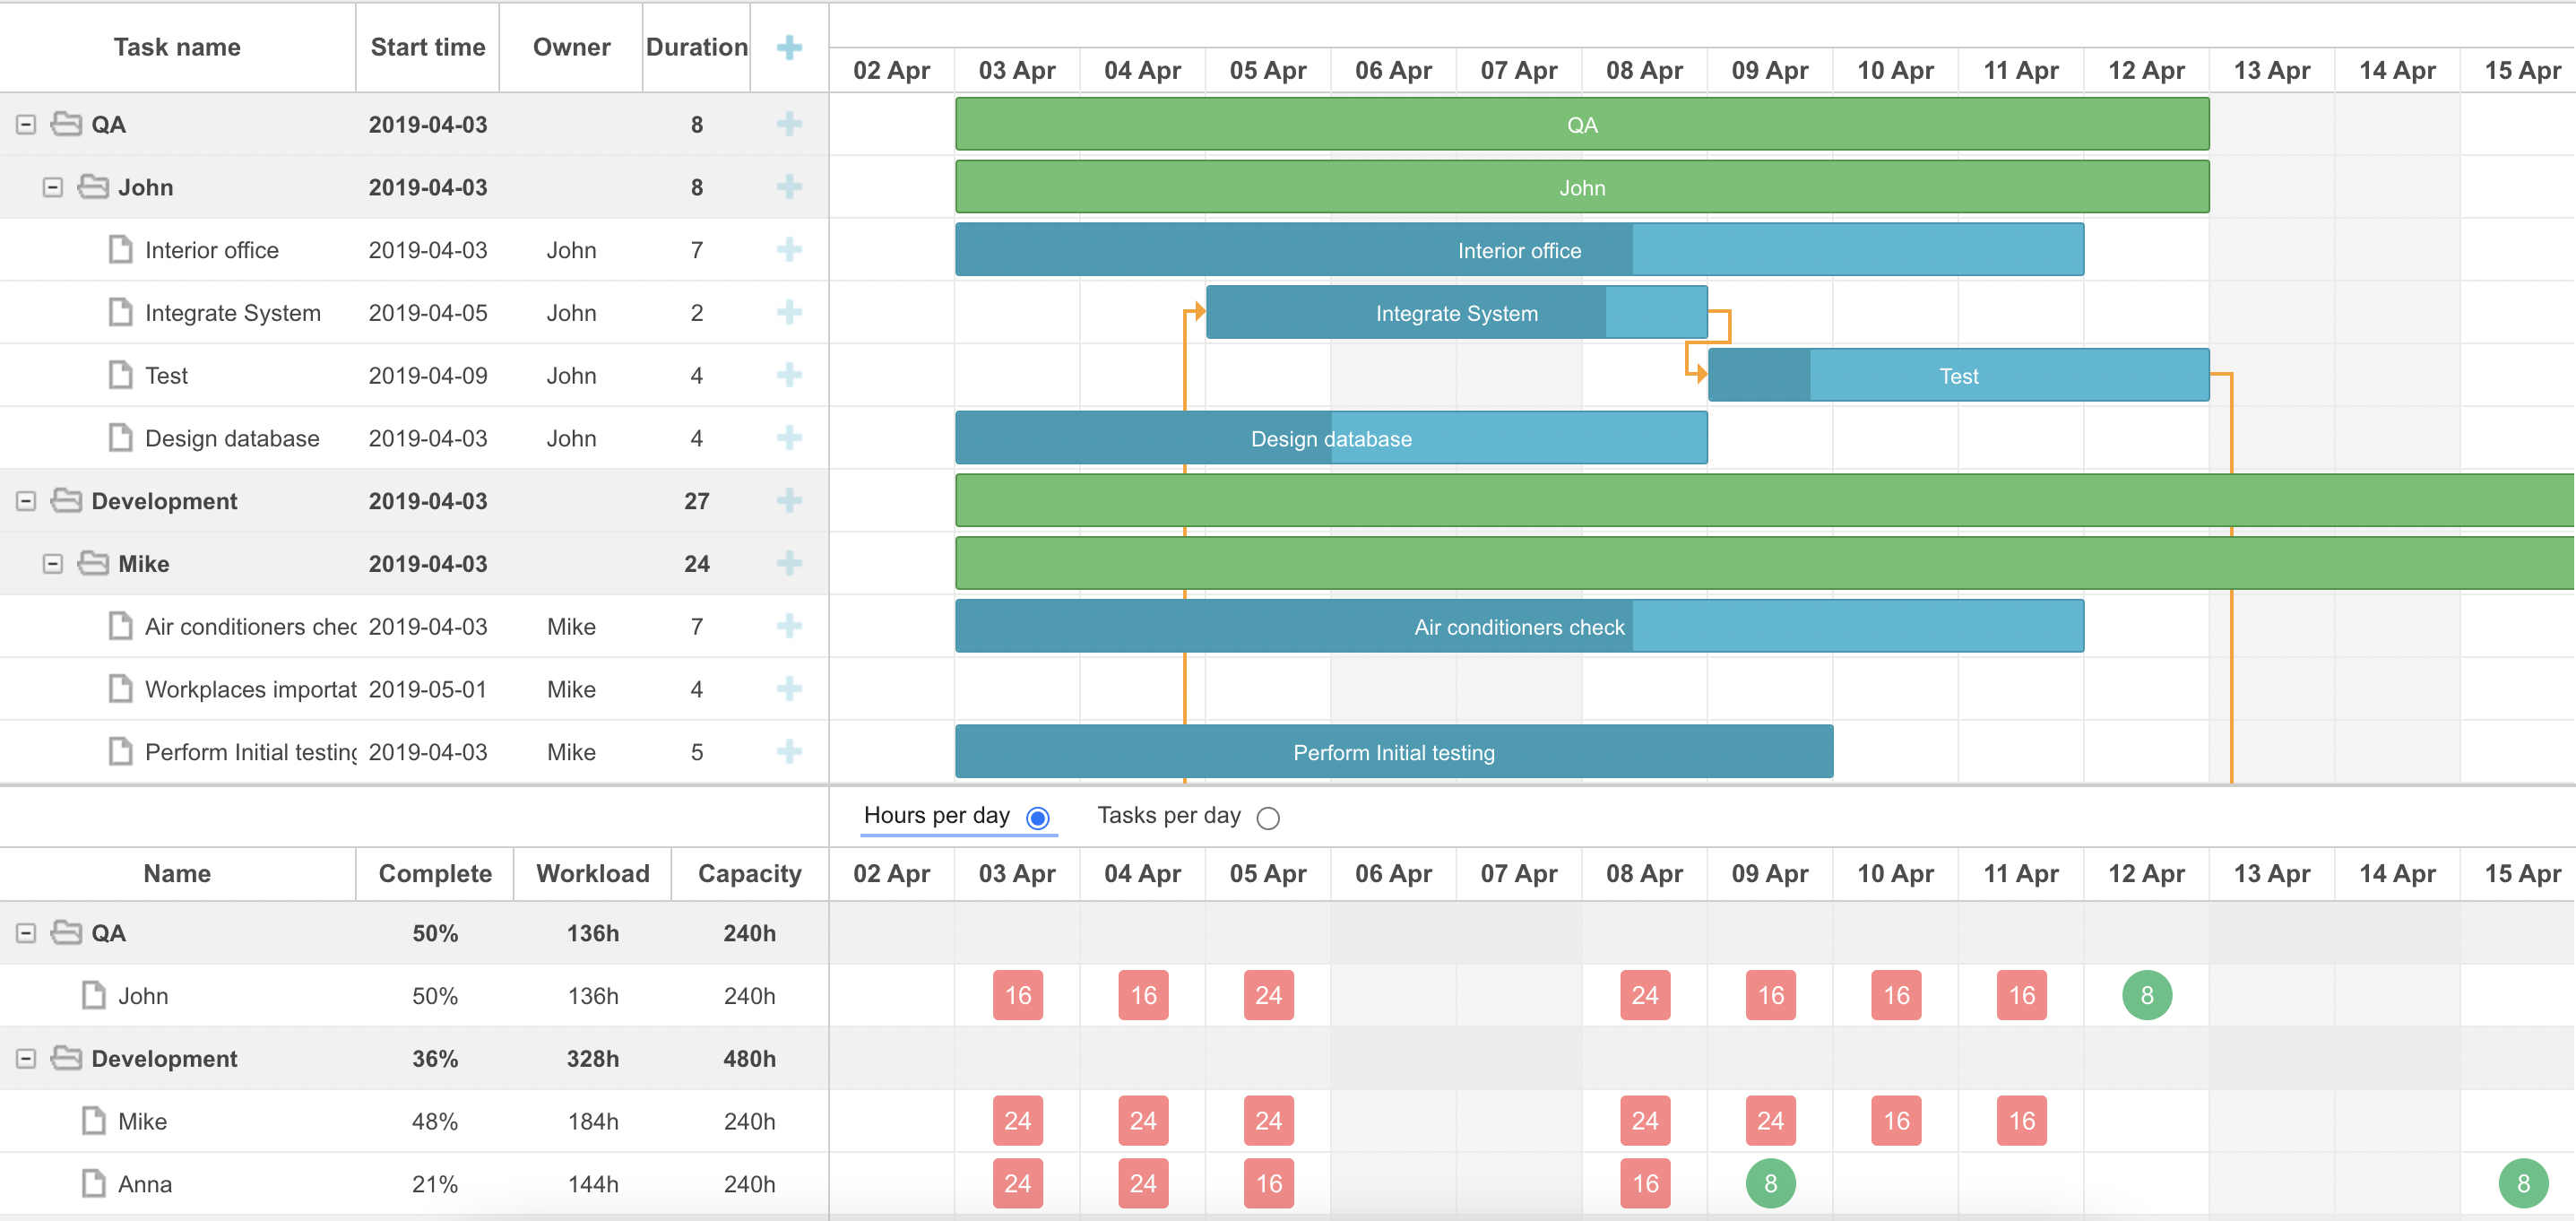Viewport: 2576px width, 1221px height.
Task: Click the Test bar dark progress section
Action: tap(1759, 376)
